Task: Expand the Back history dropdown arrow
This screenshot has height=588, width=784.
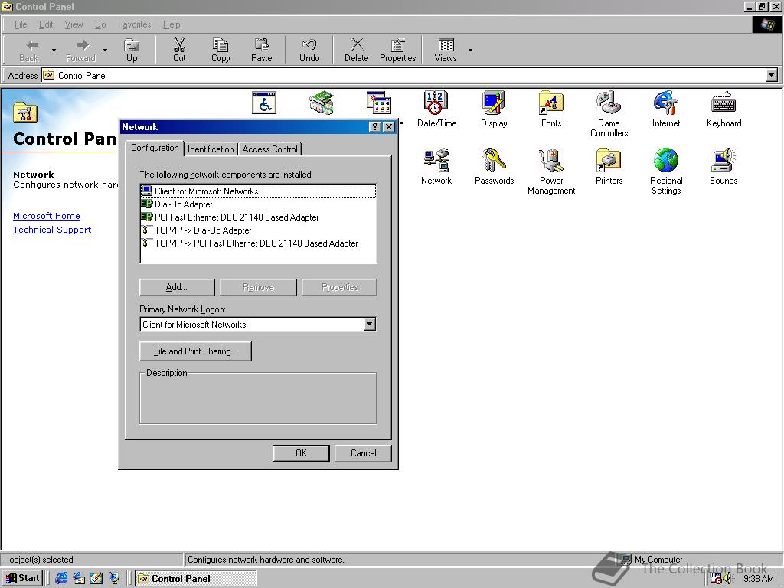Action: tap(54, 50)
